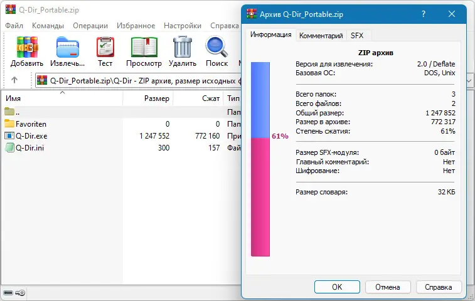The width and height of the screenshot is (475, 301).
Task: Click the Q-Dir.ini file icon
Action: tap(9, 147)
